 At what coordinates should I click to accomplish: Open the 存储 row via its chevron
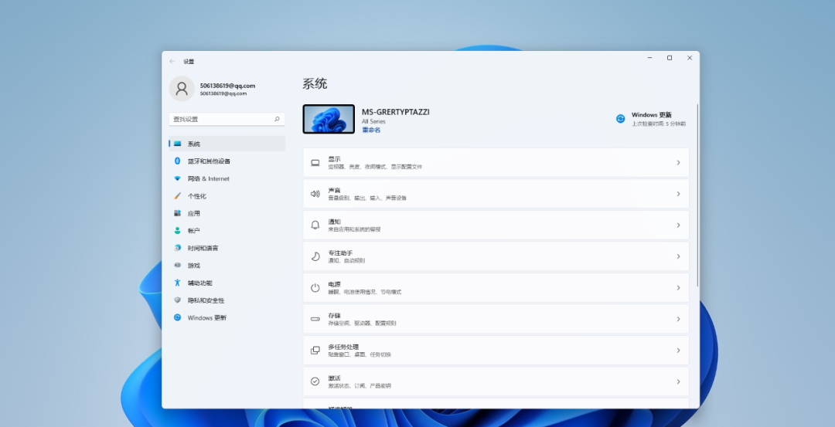pos(678,319)
